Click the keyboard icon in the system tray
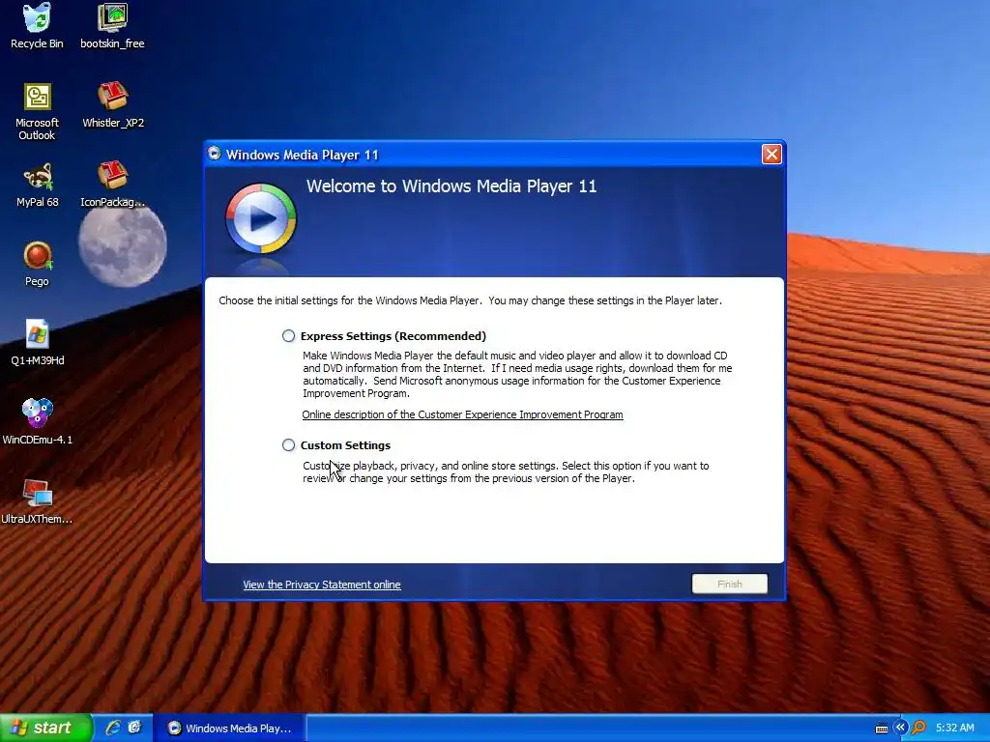 pos(882,728)
